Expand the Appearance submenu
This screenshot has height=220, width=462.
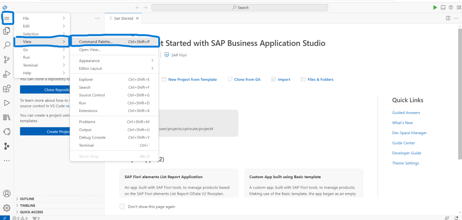(x=114, y=61)
